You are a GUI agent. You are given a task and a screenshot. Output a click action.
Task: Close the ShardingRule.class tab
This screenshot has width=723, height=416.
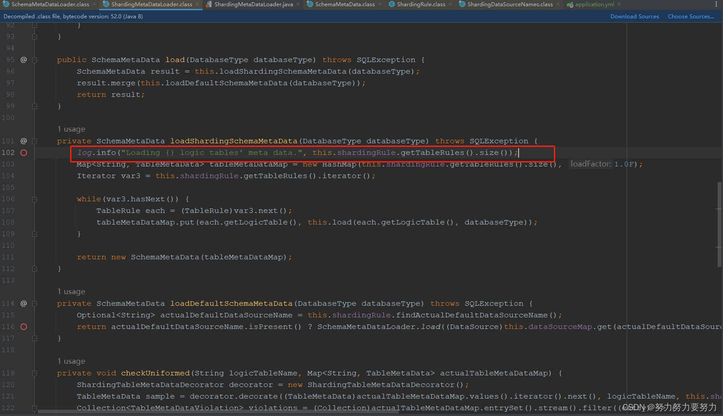tap(450, 4)
